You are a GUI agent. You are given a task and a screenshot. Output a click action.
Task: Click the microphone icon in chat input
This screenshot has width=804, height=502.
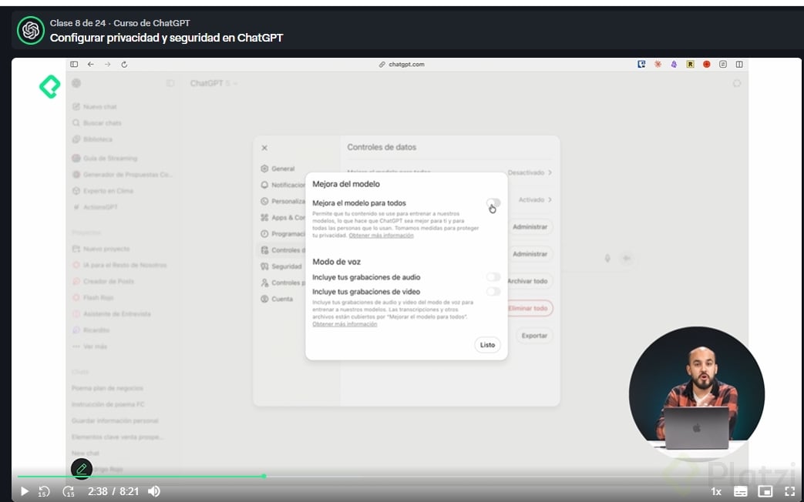click(x=607, y=258)
